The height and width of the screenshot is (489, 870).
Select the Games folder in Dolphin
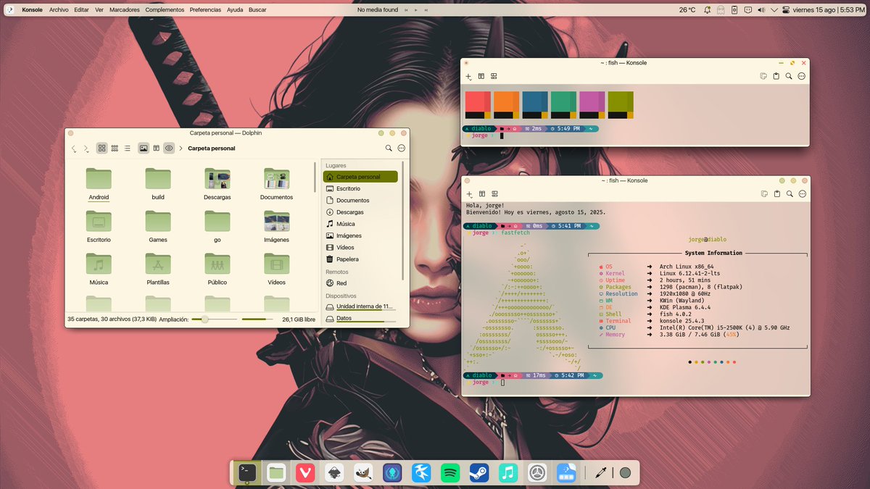[x=158, y=226]
